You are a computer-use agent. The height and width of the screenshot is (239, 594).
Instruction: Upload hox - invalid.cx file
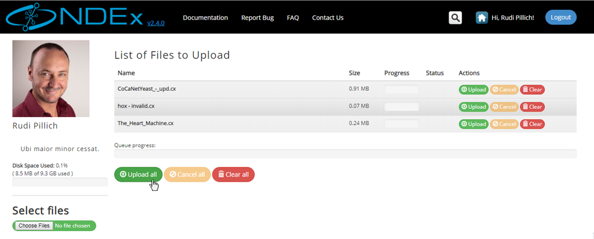click(x=473, y=107)
